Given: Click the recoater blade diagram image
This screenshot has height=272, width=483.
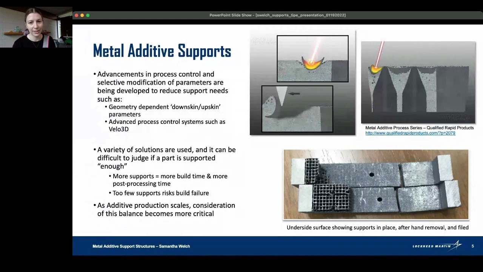Looking at the screenshot, I should [297, 109].
